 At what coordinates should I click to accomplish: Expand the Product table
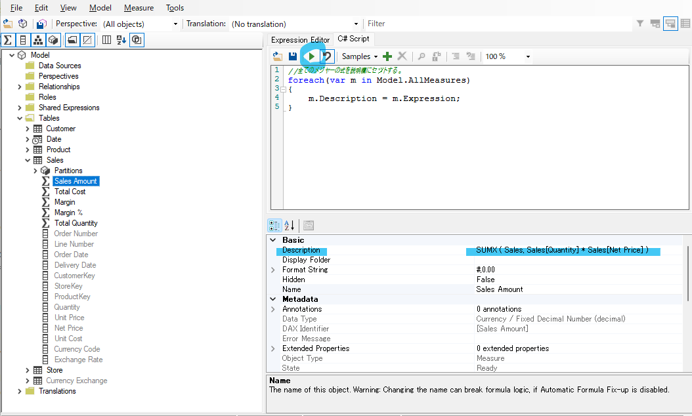pyautogui.click(x=28, y=150)
